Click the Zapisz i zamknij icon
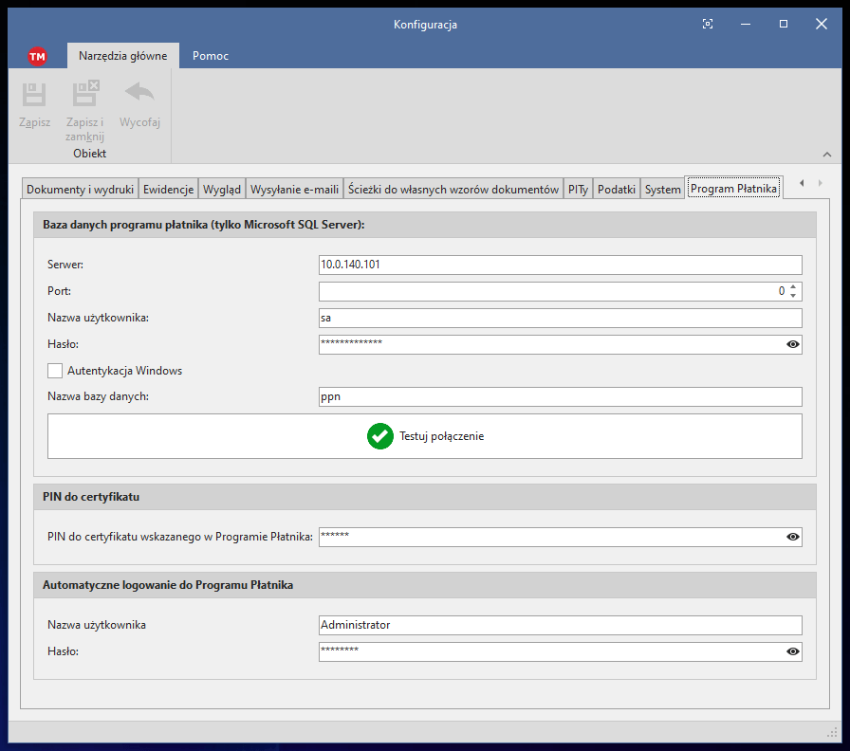 click(84, 94)
